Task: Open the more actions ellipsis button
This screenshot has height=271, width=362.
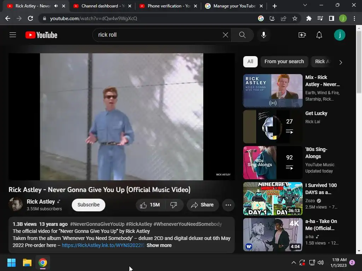Action: point(228,205)
